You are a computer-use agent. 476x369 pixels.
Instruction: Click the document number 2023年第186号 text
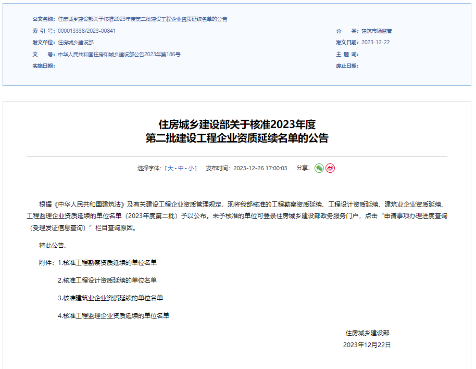pos(119,54)
